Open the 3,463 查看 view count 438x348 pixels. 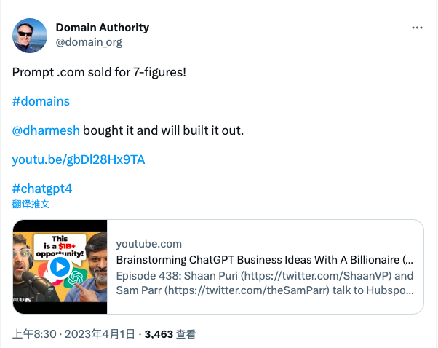click(x=170, y=334)
